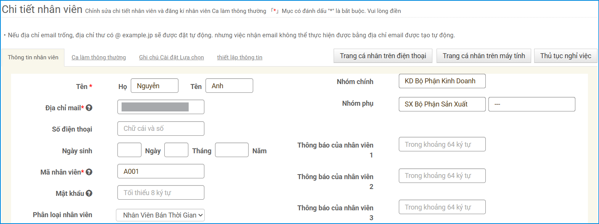Click help icon next to Địa chỉ mail
The width and height of the screenshot is (599, 224).
(x=89, y=108)
